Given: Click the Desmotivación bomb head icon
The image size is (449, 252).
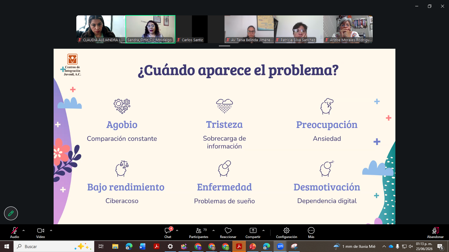Looking at the screenshot, I should [327, 168].
